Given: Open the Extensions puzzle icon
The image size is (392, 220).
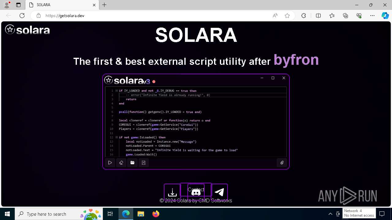Looking at the screenshot, I should coord(303,16).
